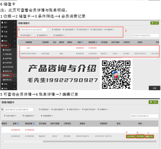Click the help icon beside 赠送金额 in the upper table
Viewport: 161px width, 149px height.
pyautogui.click(x=96, y=42)
